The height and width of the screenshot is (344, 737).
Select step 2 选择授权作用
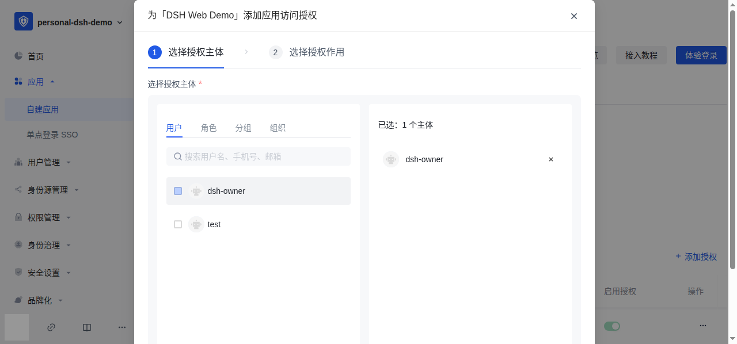pos(307,52)
